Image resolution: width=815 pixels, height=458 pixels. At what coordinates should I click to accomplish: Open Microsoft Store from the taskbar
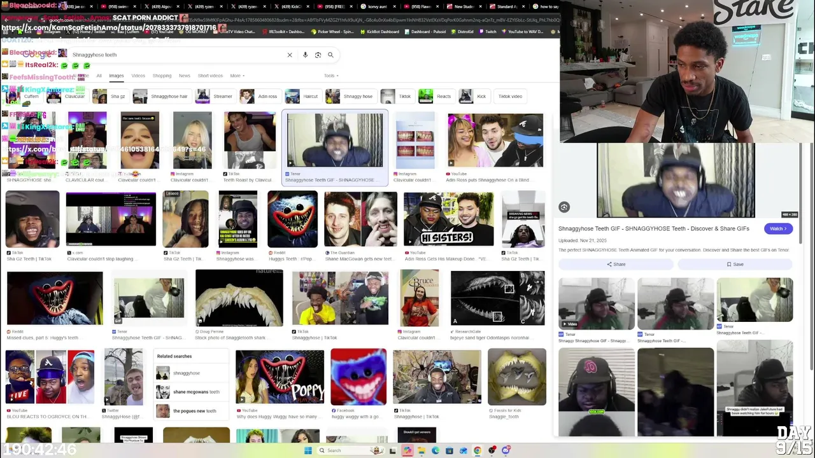click(450, 450)
